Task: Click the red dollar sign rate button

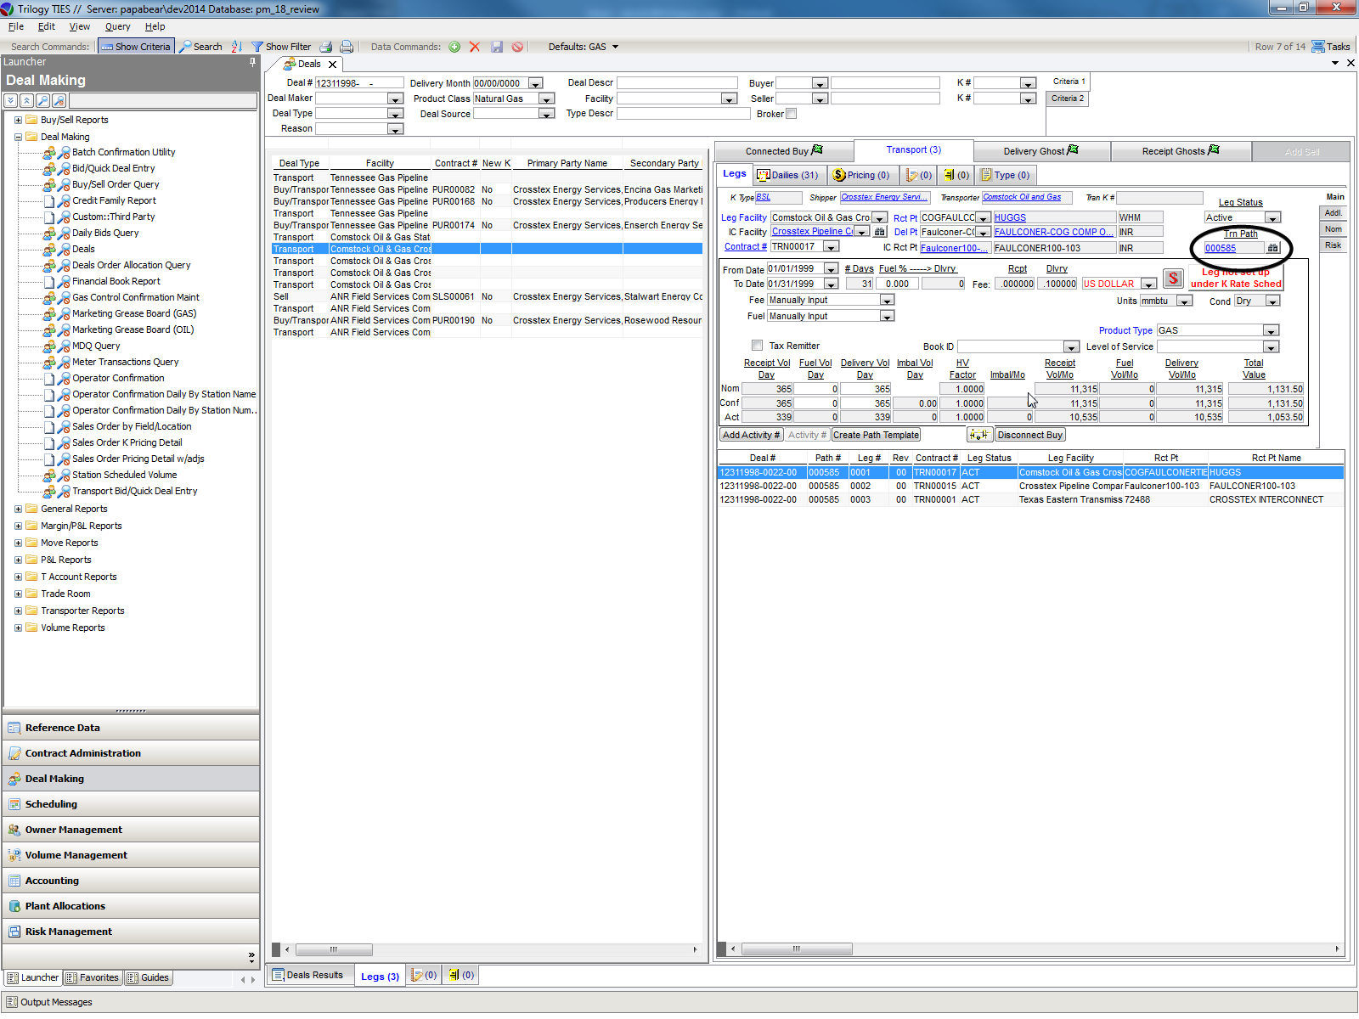Action: tap(1173, 279)
